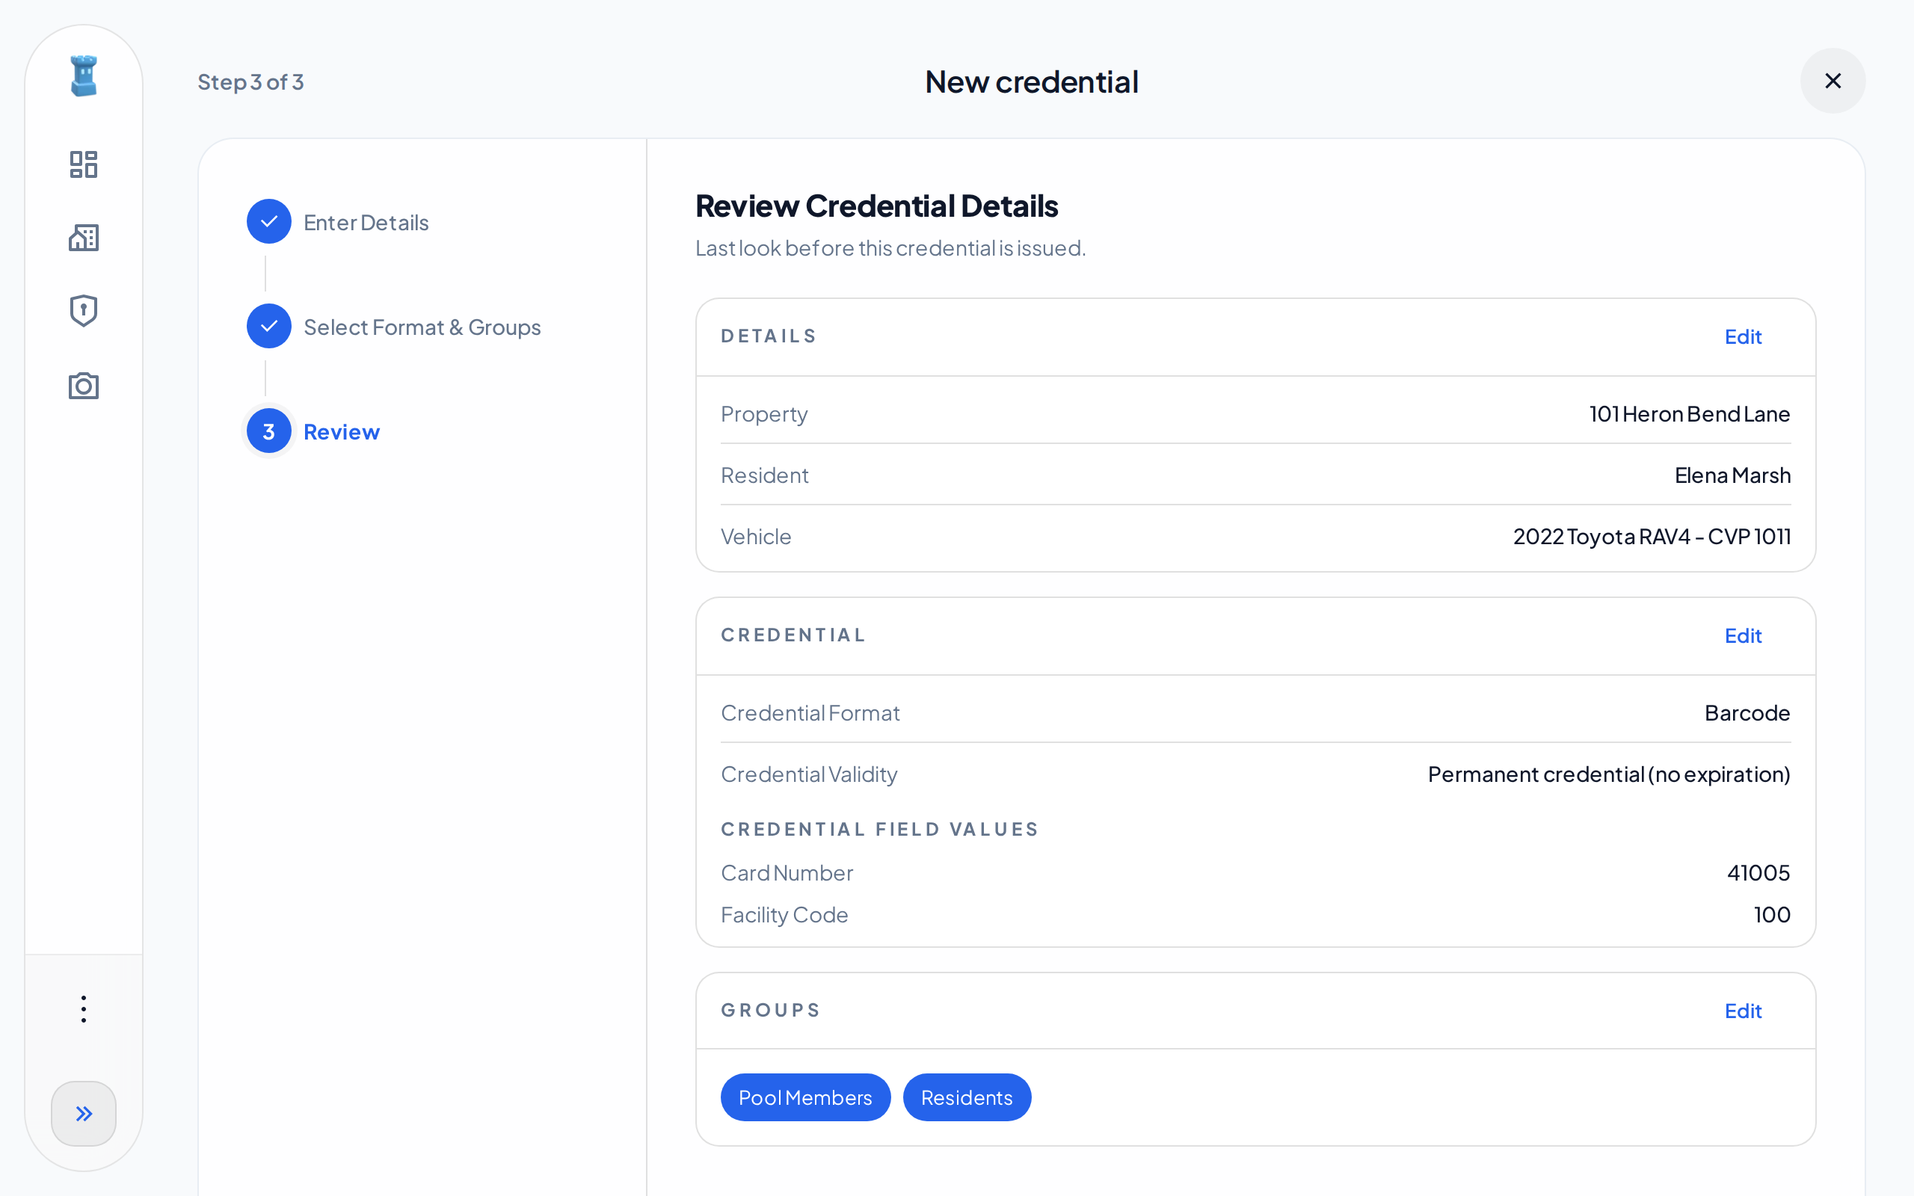The image size is (1914, 1196).
Task: Edit the Details section
Action: click(1744, 336)
